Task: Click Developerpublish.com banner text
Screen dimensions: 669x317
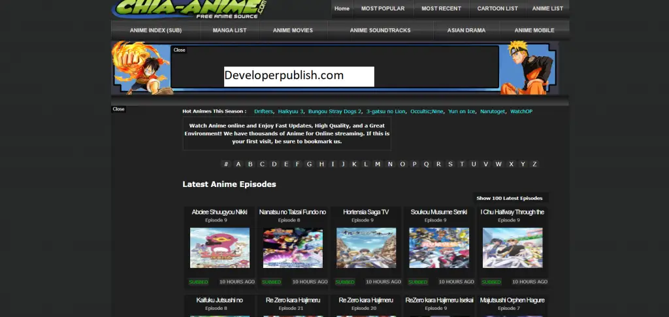Action: pyautogui.click(x=284, y=76)
